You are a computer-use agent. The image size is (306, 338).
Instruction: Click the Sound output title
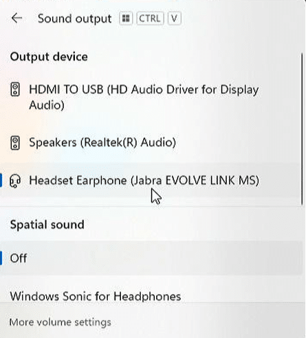[74, 19]
